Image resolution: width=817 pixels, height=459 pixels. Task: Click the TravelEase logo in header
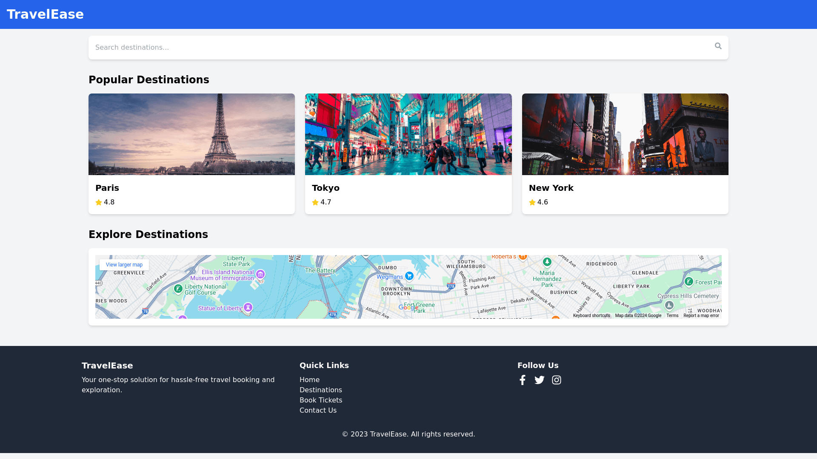tap(45, 14)
